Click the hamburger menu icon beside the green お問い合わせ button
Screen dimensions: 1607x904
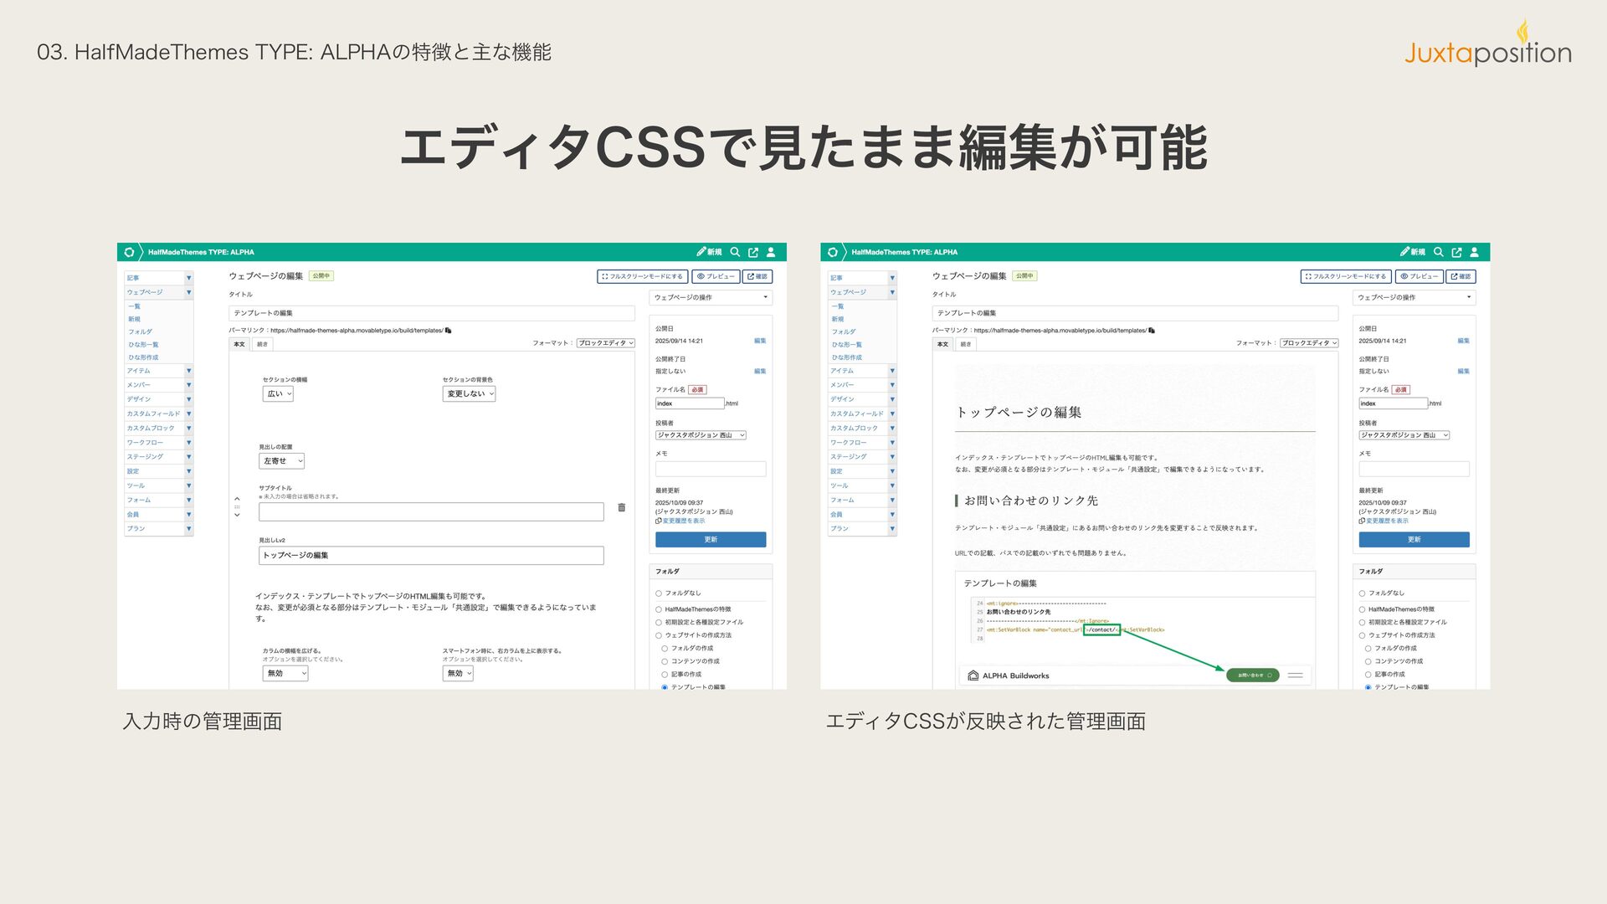[x=1295, y=675]
